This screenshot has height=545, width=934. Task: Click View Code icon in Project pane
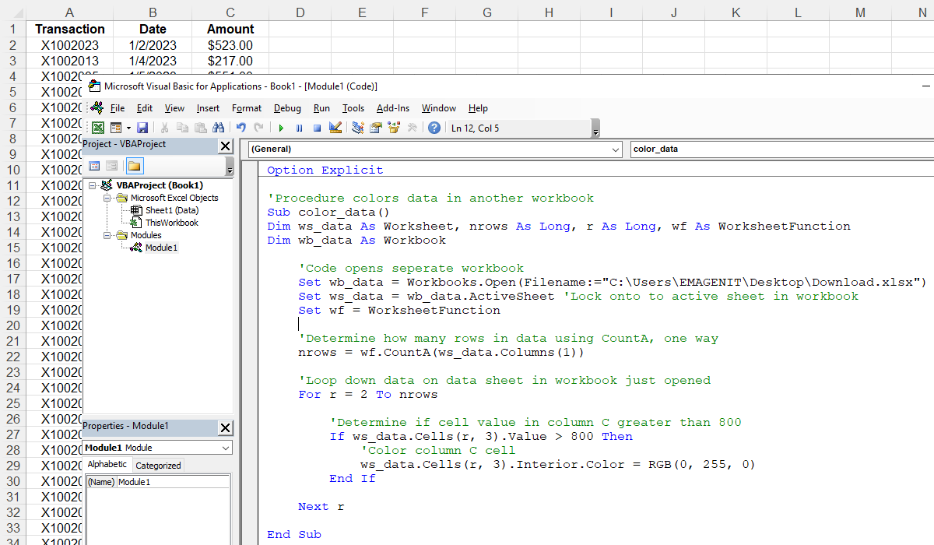tap(94, 166)
